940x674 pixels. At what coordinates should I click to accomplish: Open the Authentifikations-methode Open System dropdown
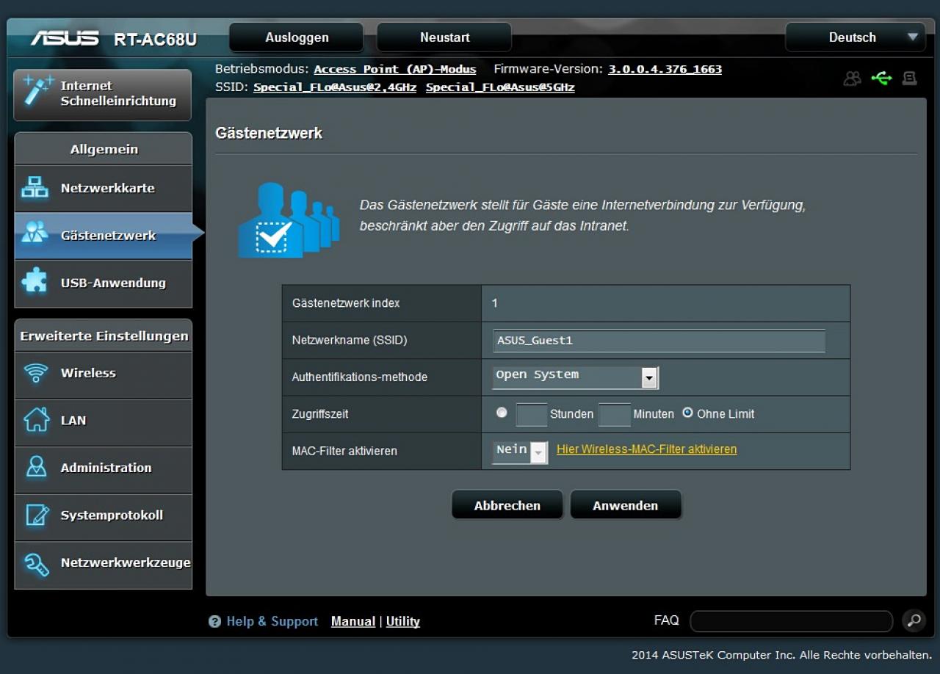pos(575,377)
